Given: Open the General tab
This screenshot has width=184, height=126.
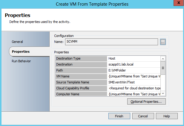Looking at the screenshot, I should tap(17, 42).
